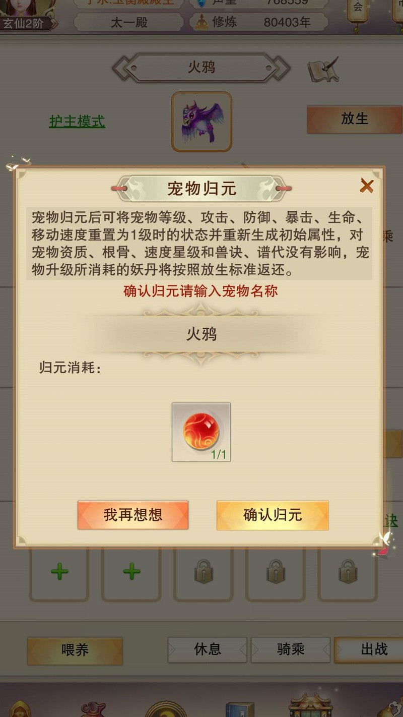Click the 太一殿 label in header
403x717 pixels.
click(x=129, y=22)
